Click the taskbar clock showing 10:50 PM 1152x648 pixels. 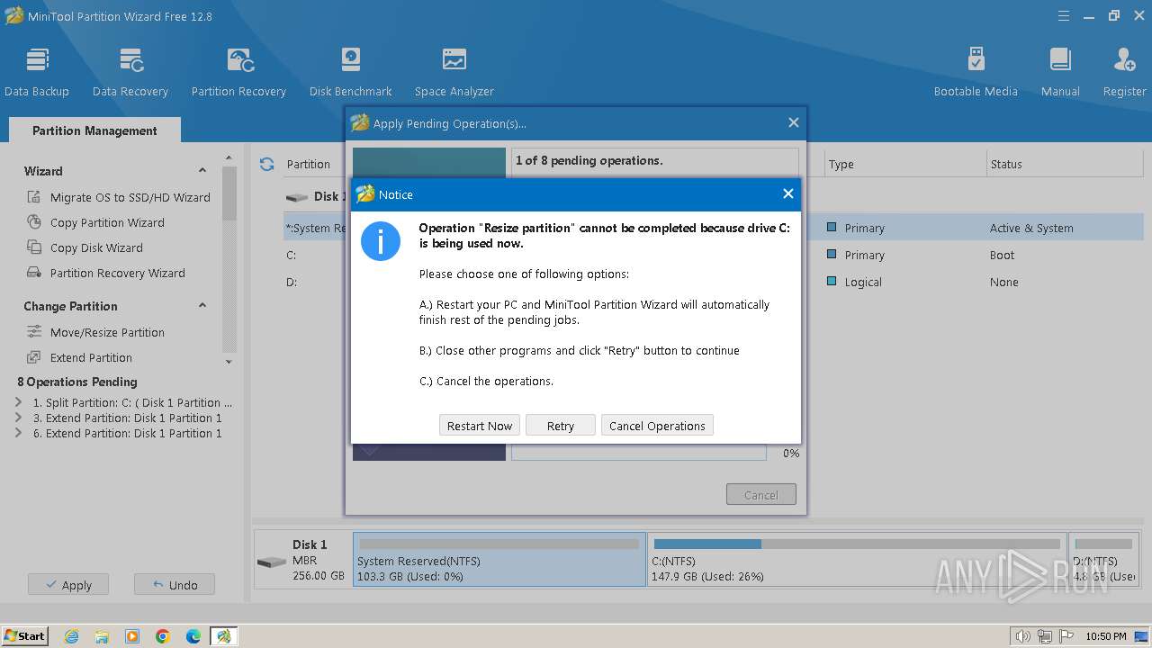click(1106, 636)
